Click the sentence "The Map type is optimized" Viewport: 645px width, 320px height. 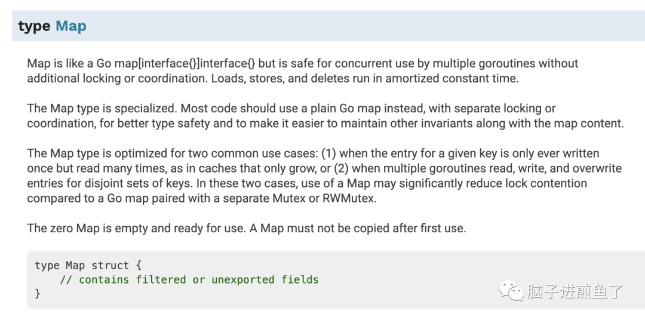[99, 153]
